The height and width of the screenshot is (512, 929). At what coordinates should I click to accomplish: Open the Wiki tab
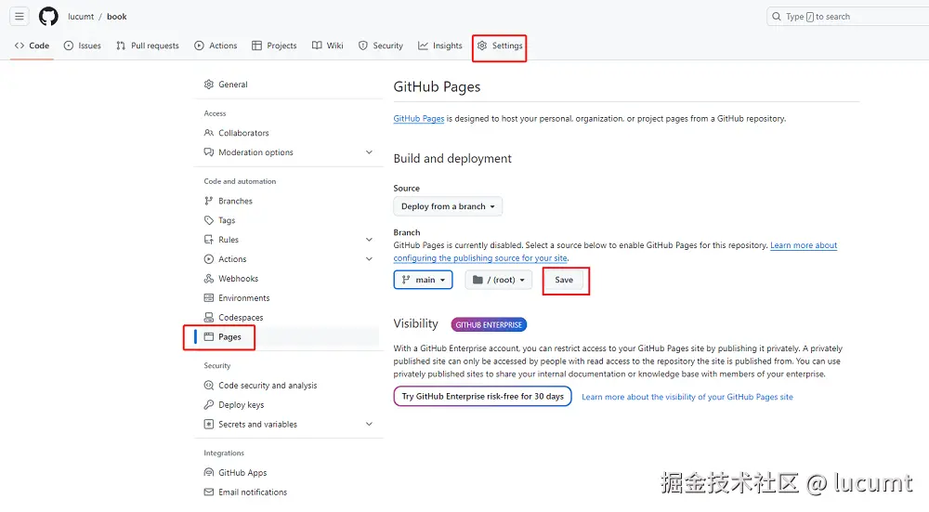click(x=328, y=46)
